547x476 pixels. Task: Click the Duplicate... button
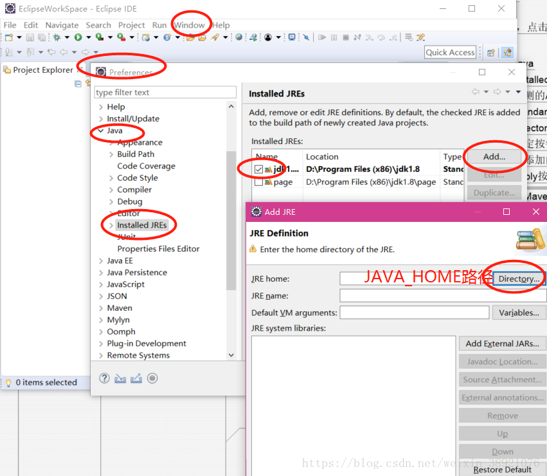[494, 193]
